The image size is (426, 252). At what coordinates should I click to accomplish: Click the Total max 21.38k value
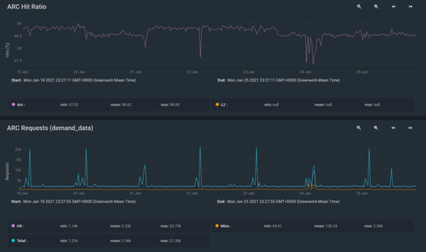[x=171, y=241]
